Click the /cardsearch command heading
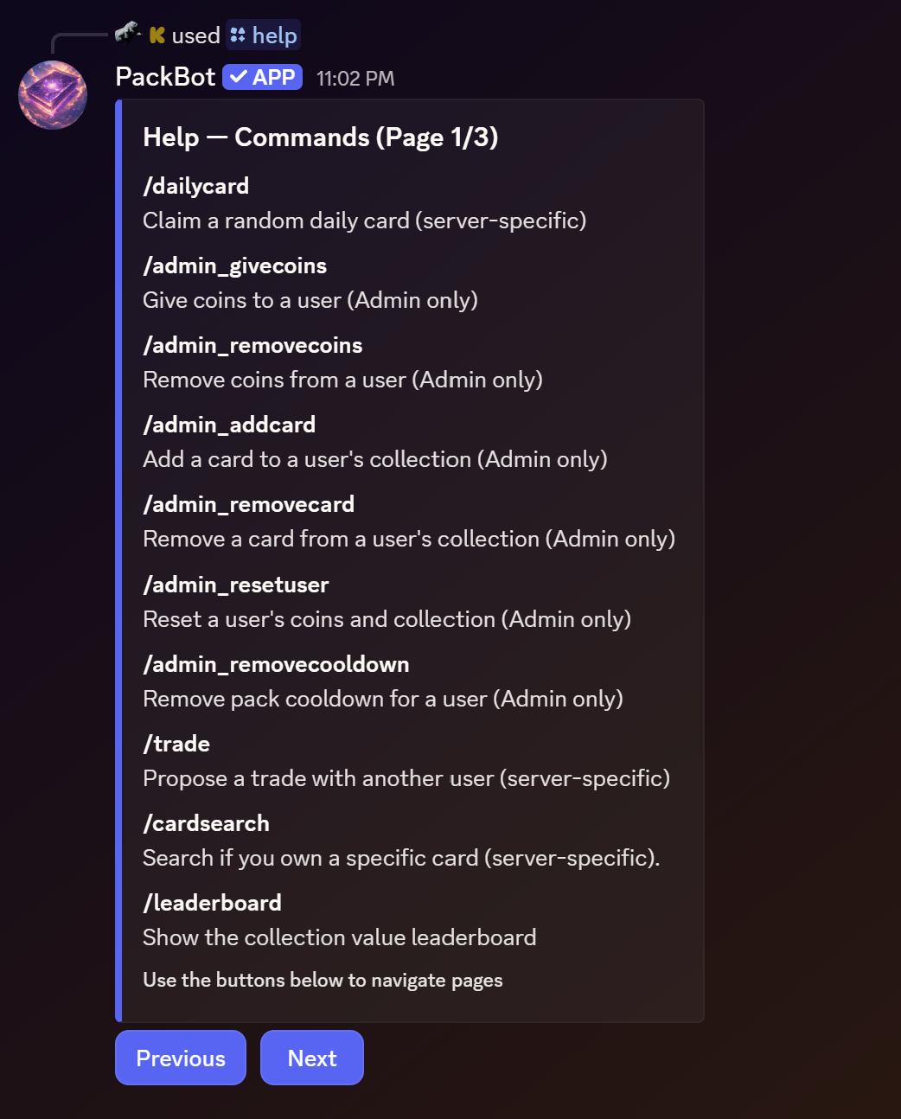This screenshot has height=1119, width=901. (207, 823)
